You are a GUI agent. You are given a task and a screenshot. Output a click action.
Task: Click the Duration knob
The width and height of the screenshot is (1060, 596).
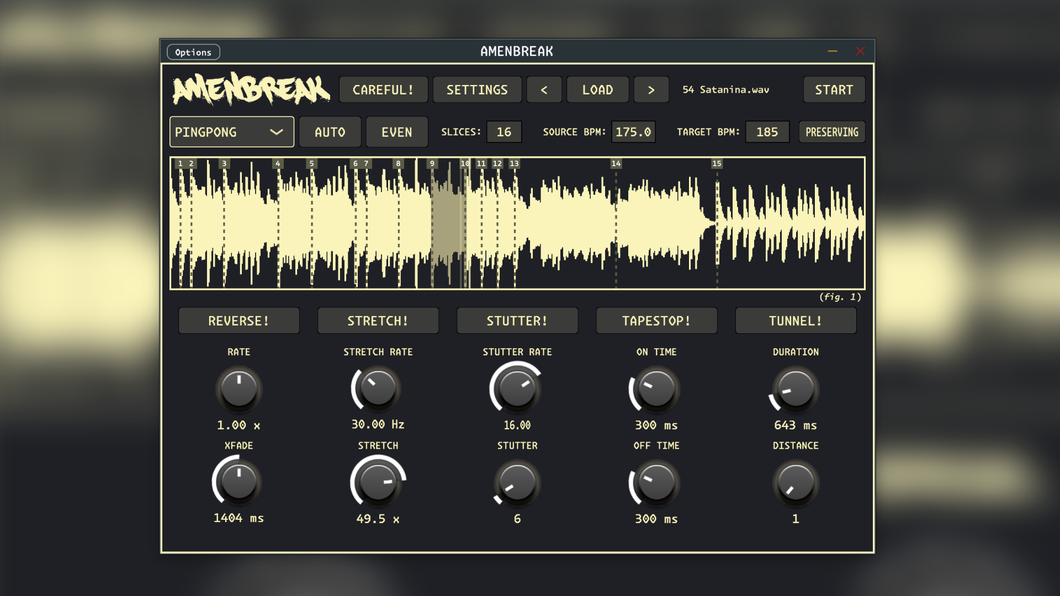point(795,389)
